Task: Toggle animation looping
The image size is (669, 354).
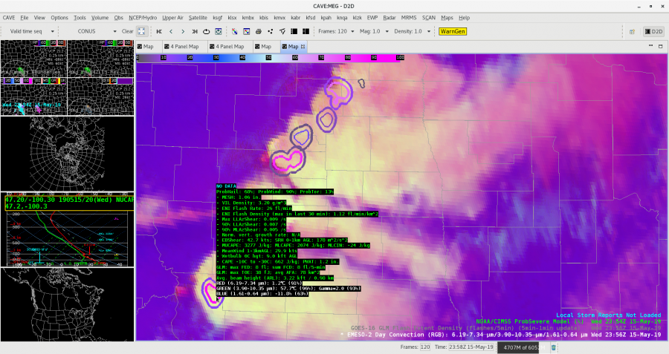Action: pos(207,32)
